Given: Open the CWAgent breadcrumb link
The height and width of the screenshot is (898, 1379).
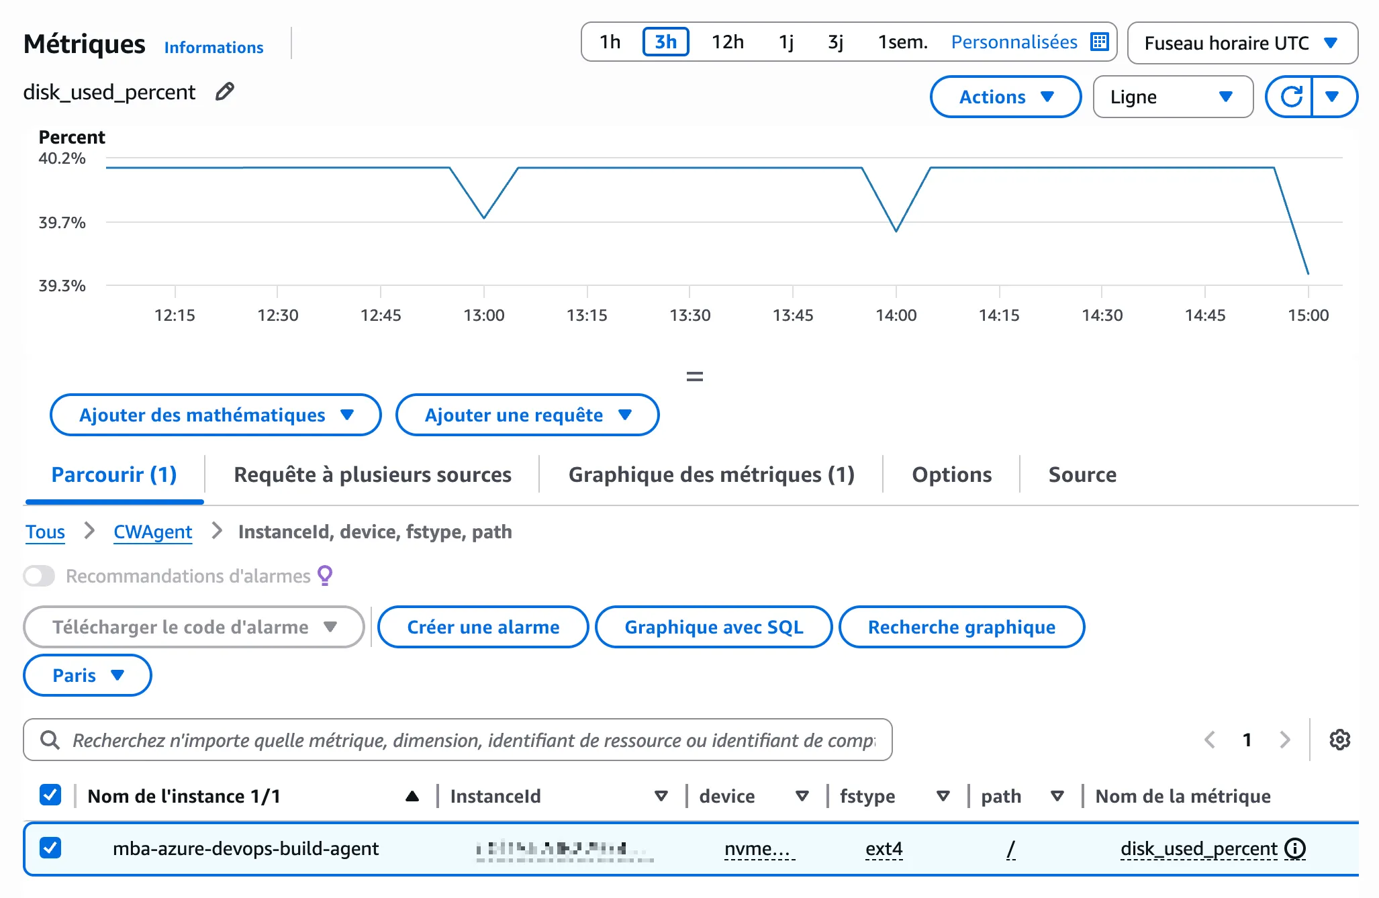Looking at the screenshot, I should (152, 532).
